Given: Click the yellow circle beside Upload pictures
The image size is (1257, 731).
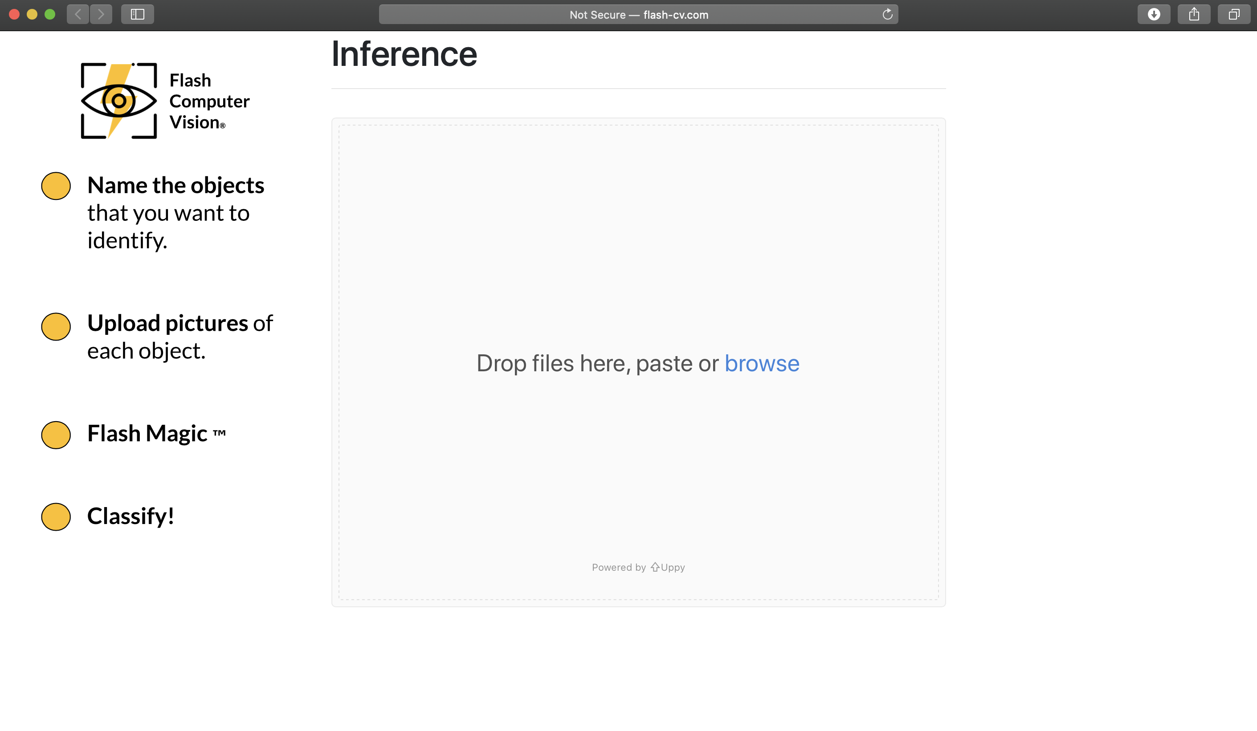Looking at the screenshot, I should 56,327.
